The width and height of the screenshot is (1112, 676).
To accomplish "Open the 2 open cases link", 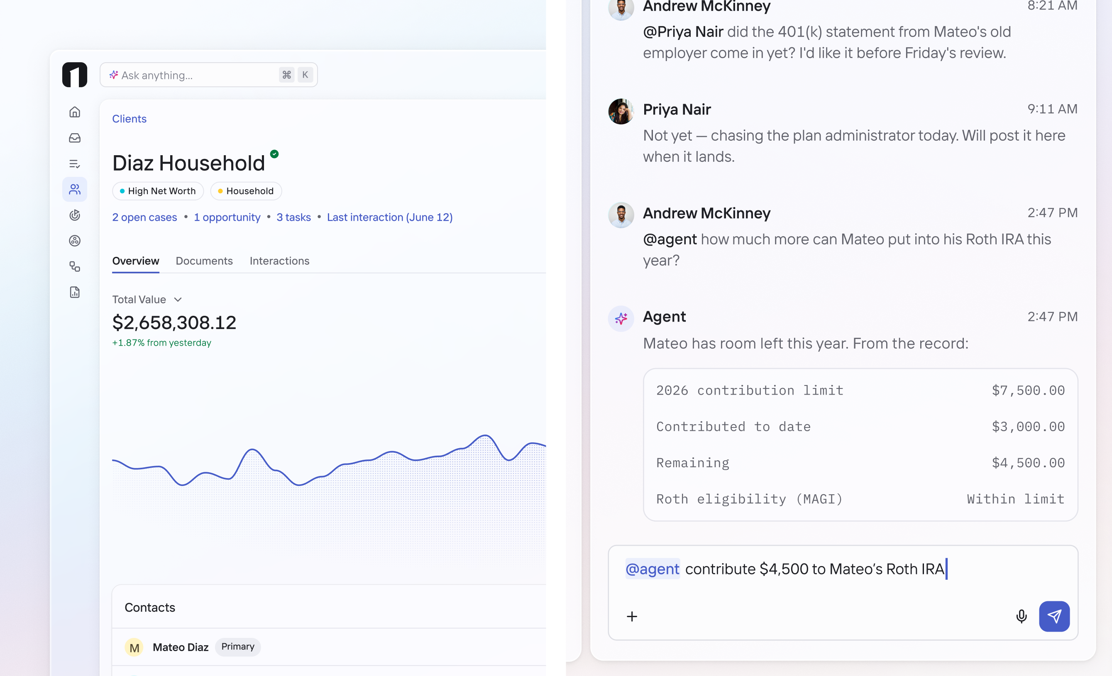I will pyautogui.click(x=144, y=217).
